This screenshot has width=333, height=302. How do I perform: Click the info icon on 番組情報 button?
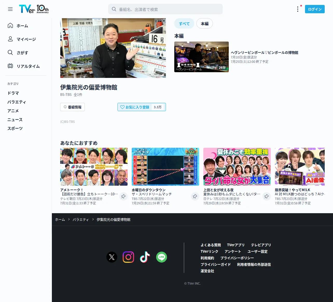[65, 107]
